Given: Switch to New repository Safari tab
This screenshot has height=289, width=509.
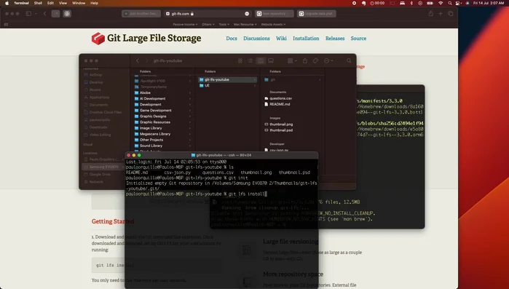Looking at the screenshot, I should pos(274,14).
